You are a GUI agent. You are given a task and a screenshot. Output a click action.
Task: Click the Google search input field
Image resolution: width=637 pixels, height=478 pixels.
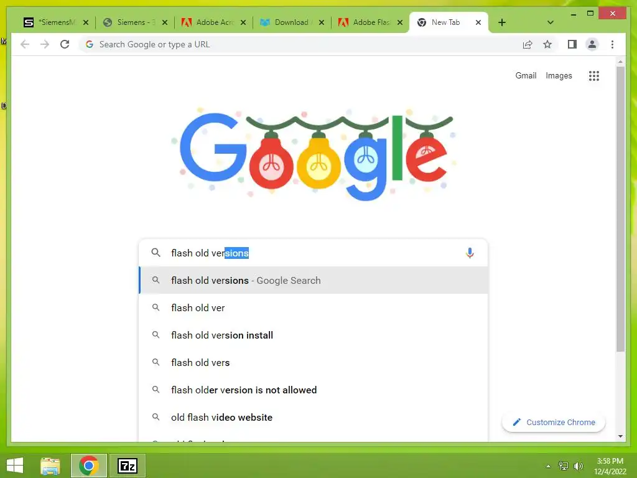tap(313, 253)
